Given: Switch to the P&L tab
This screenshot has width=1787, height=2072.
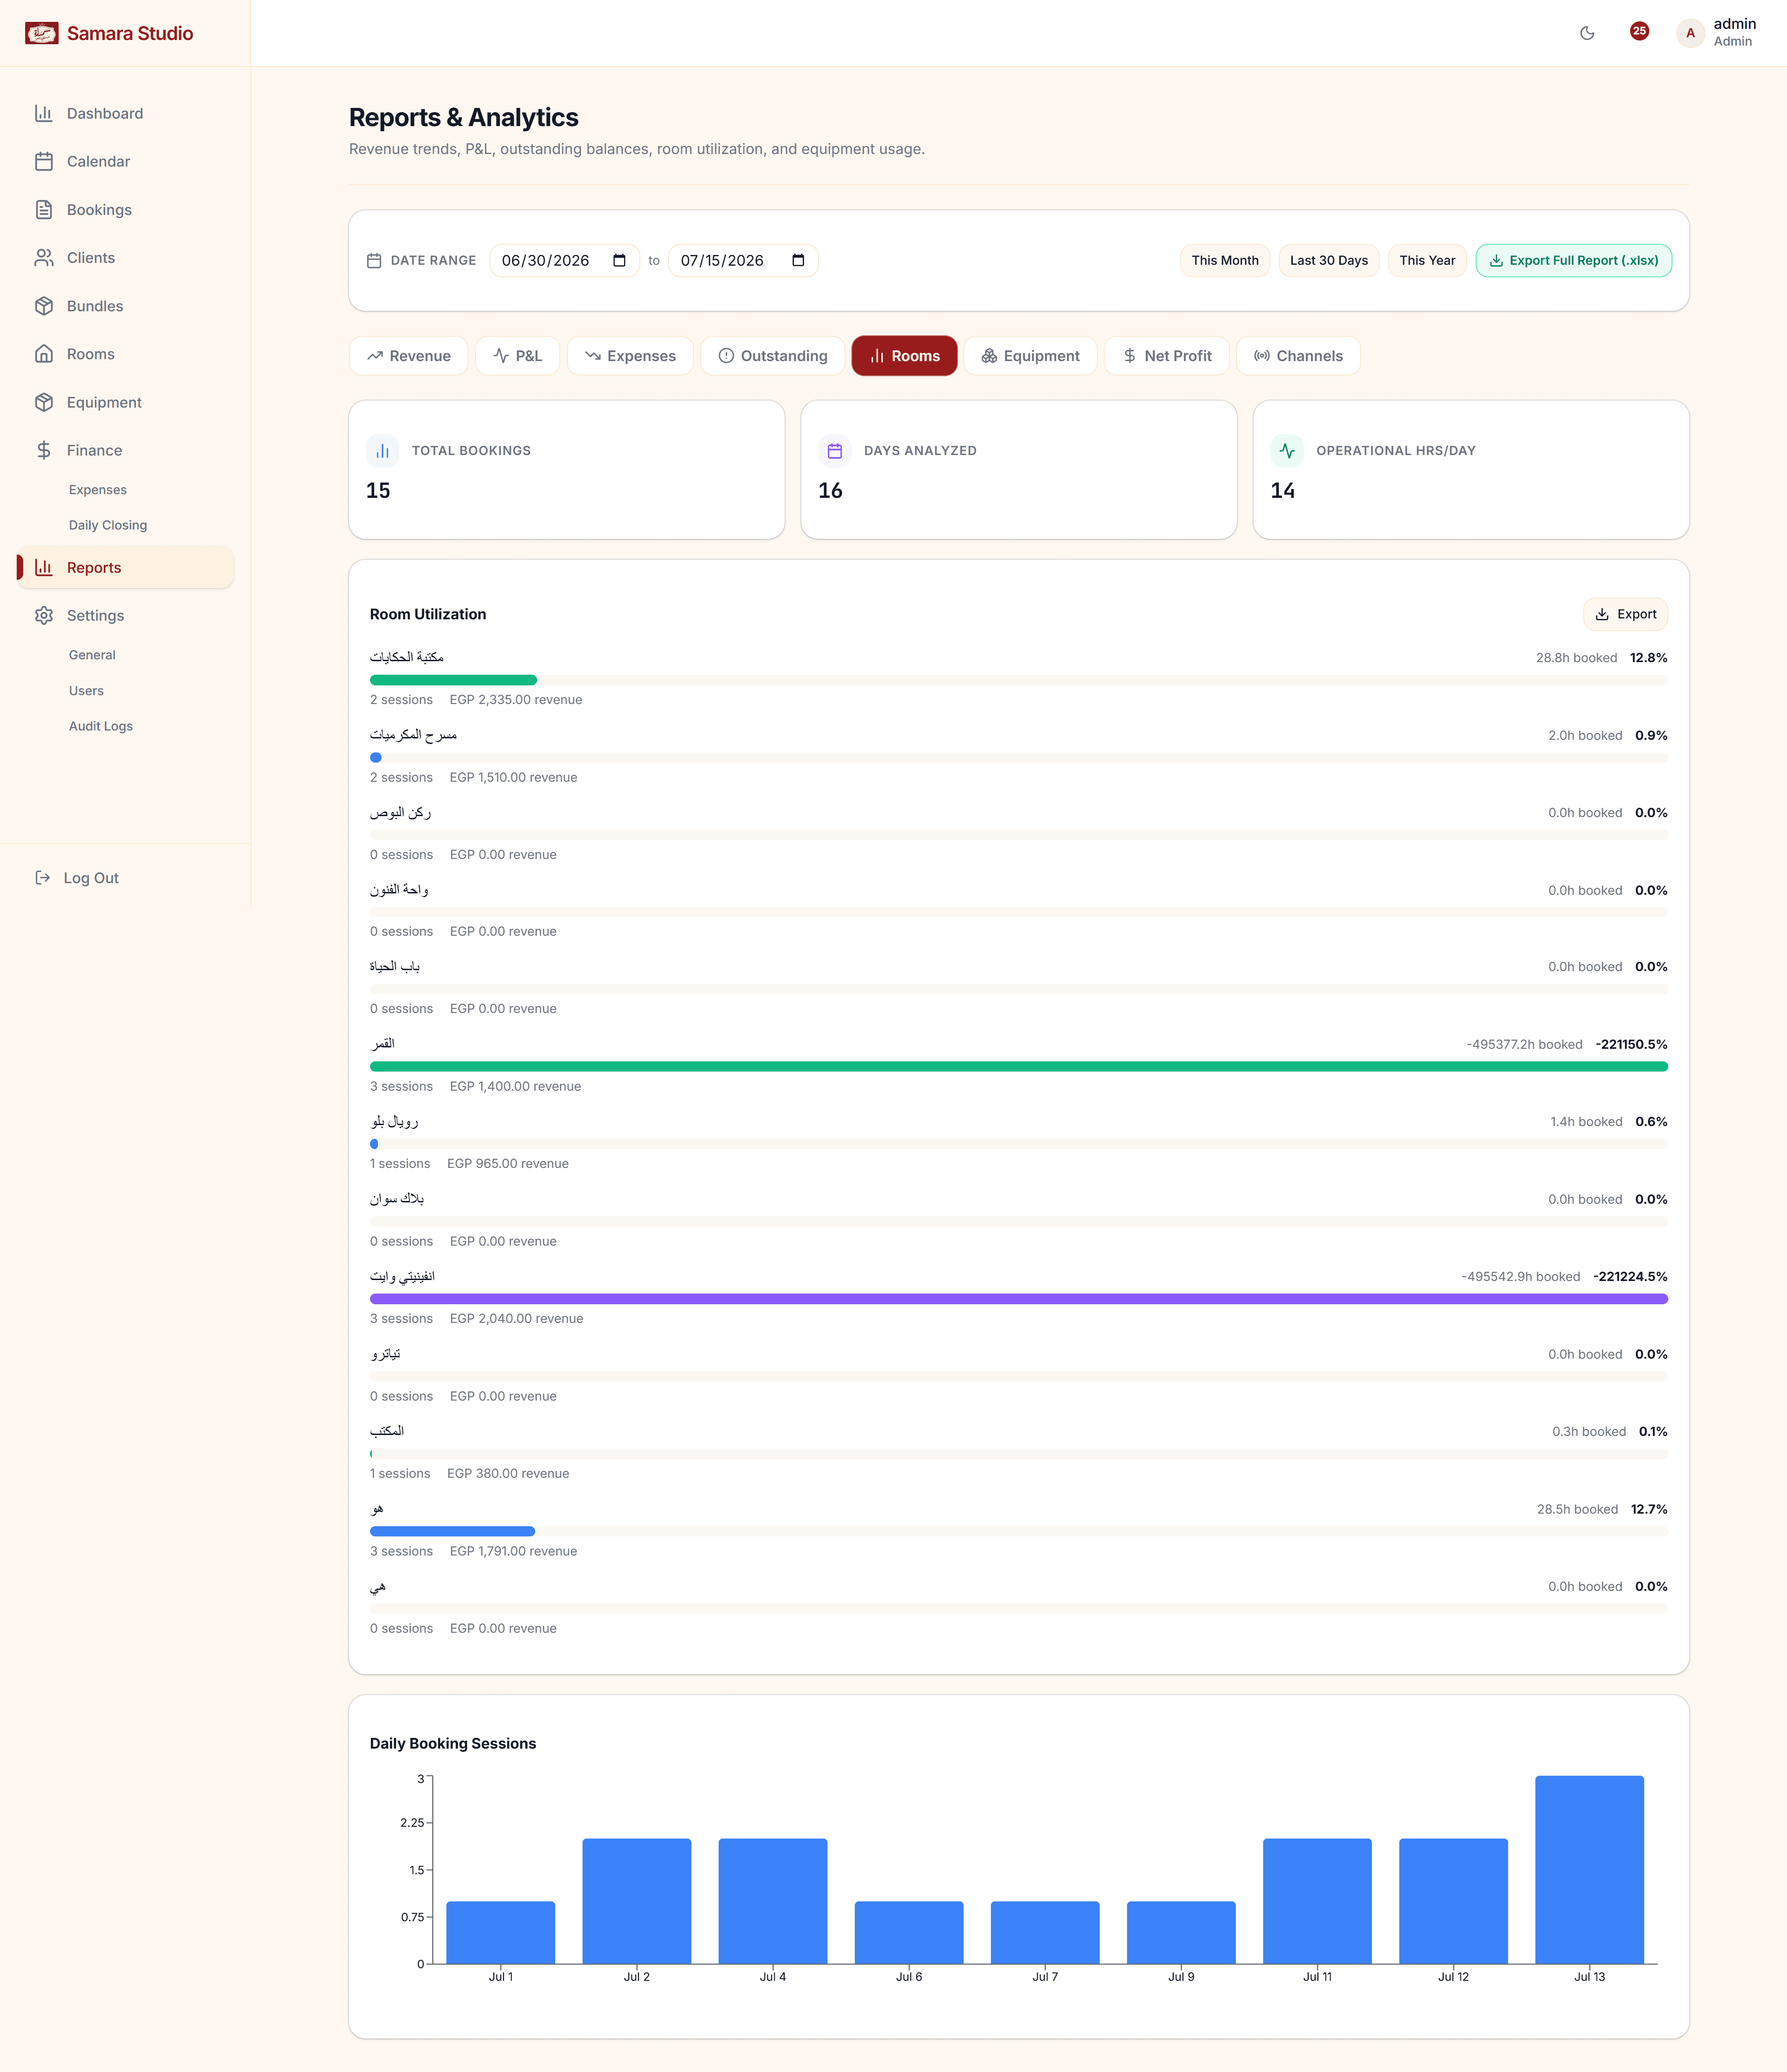Looking at the screenshot, I should click(518, 356).
